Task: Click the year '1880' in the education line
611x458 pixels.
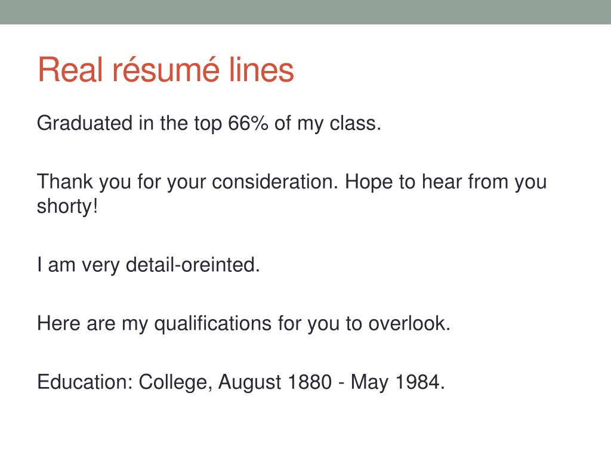Action: (310, 382)
